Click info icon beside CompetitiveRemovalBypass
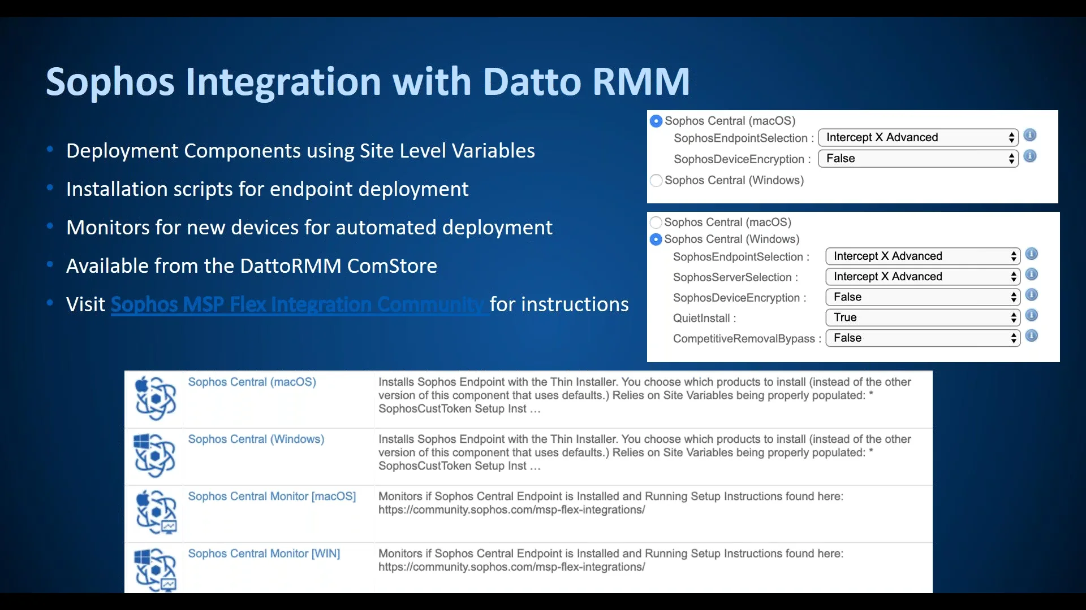 [x=1032, y=335]
